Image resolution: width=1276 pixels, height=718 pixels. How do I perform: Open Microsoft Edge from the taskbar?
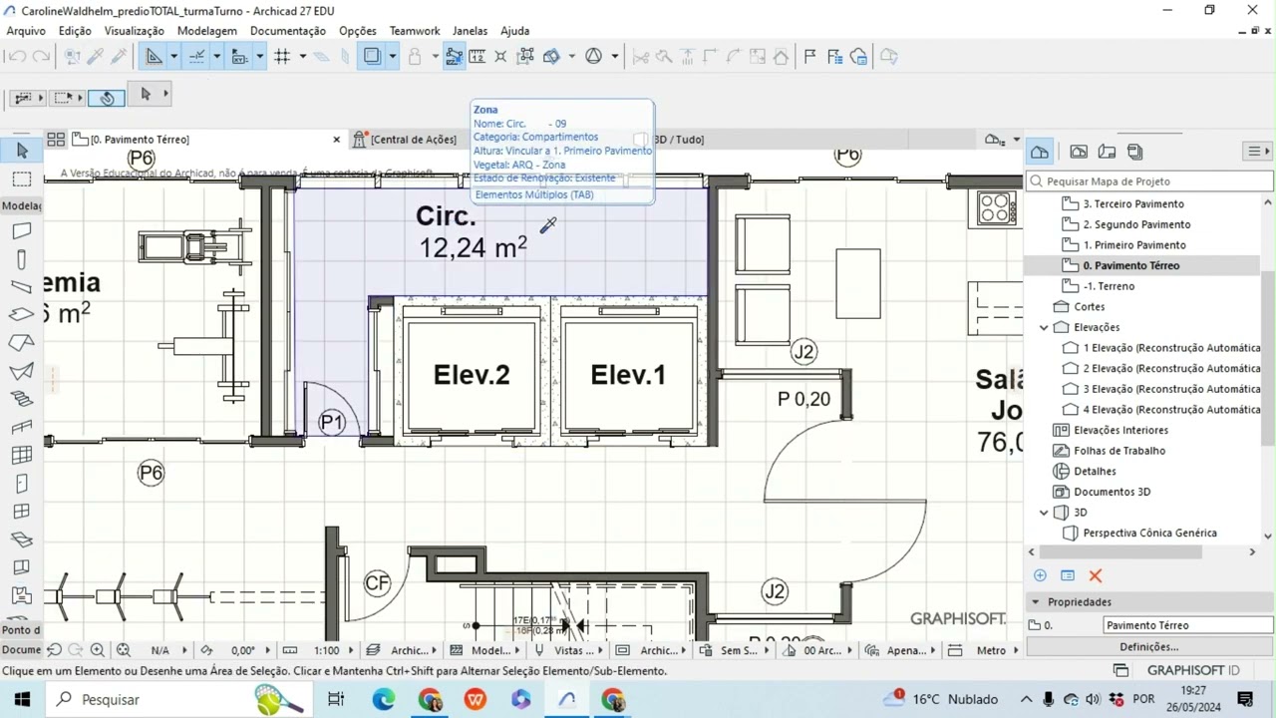tap(384, 700)
